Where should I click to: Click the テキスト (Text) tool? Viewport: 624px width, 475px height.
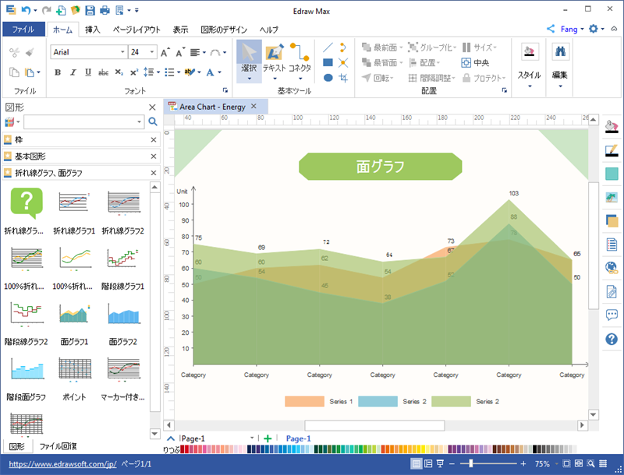tap(274, 57)
